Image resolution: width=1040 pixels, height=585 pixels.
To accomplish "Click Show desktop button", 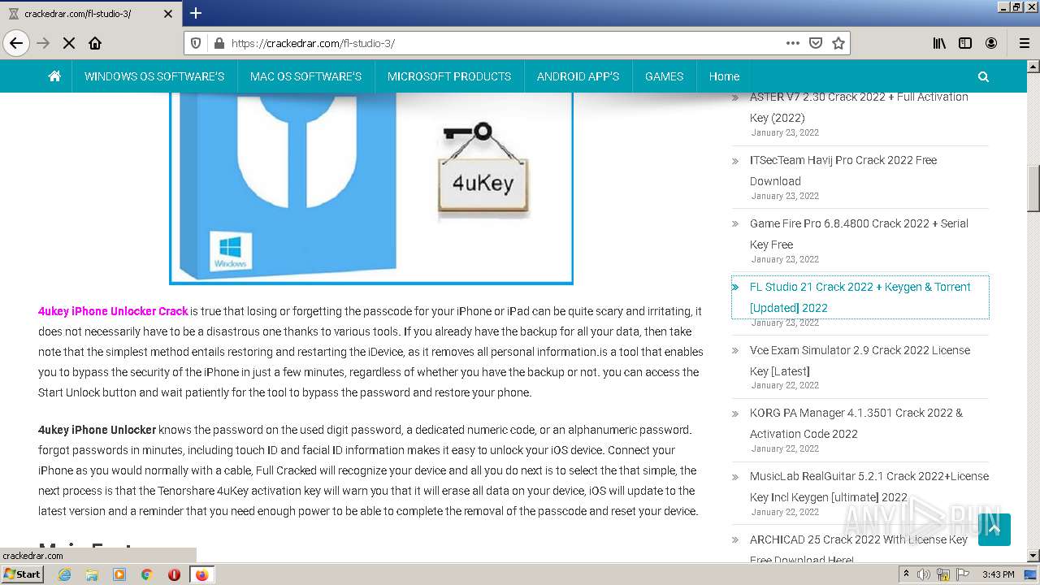I will pos(1031,574).
